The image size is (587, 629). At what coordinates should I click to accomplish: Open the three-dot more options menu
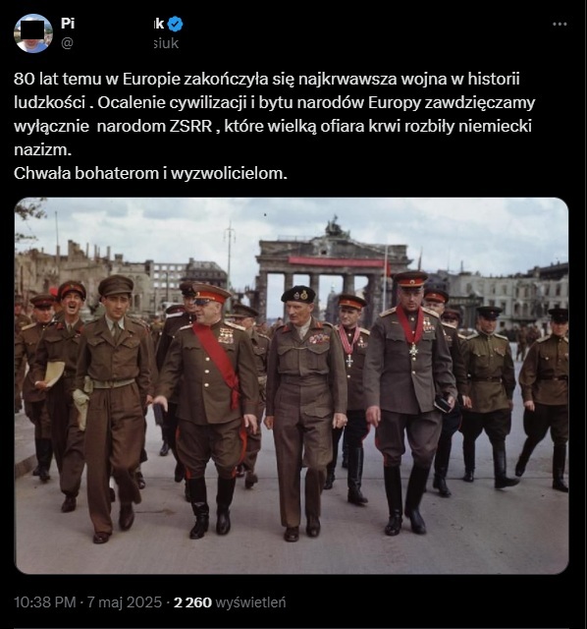pos(560,24)
